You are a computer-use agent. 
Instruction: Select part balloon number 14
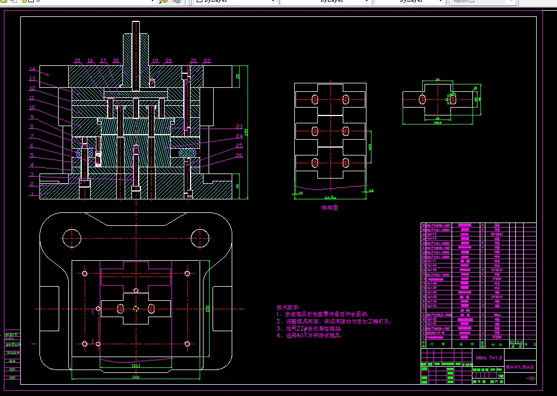pyautogui.click(x=32, y=69)
